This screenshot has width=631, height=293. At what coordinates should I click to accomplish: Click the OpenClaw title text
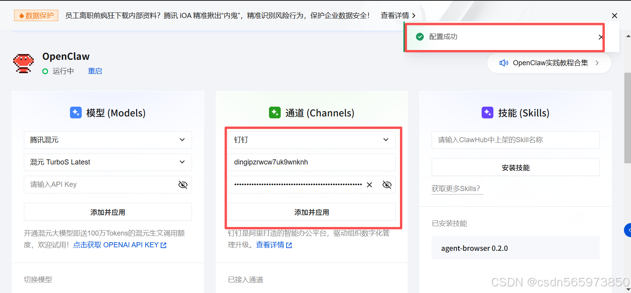(66, 57)
